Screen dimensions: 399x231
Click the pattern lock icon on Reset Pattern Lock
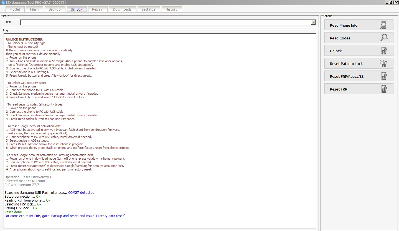(384, 63)
